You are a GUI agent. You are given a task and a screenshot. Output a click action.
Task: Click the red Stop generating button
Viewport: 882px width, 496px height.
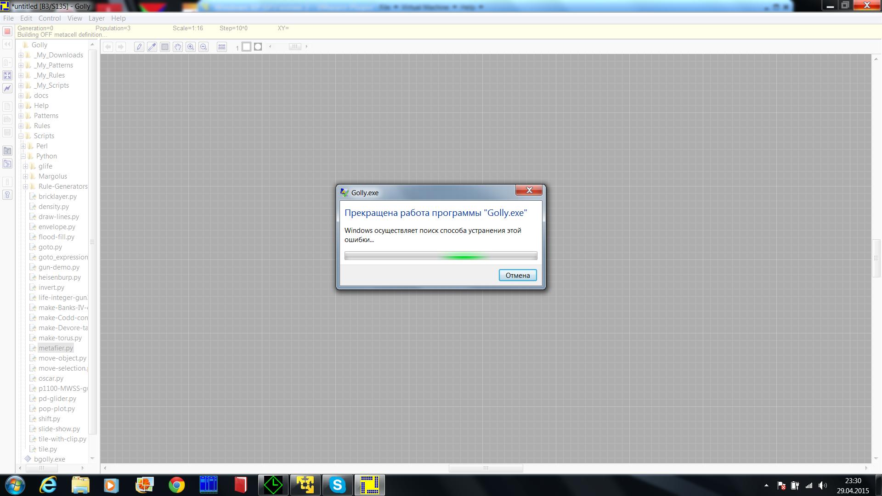coord(7,31)
